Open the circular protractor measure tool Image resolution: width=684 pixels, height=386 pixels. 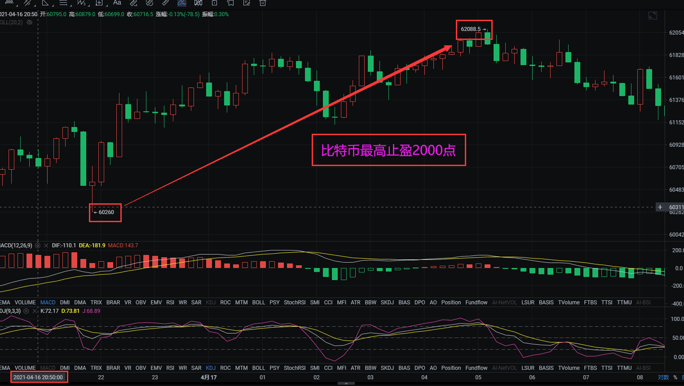pyautogui.click(x=150, y=3)
